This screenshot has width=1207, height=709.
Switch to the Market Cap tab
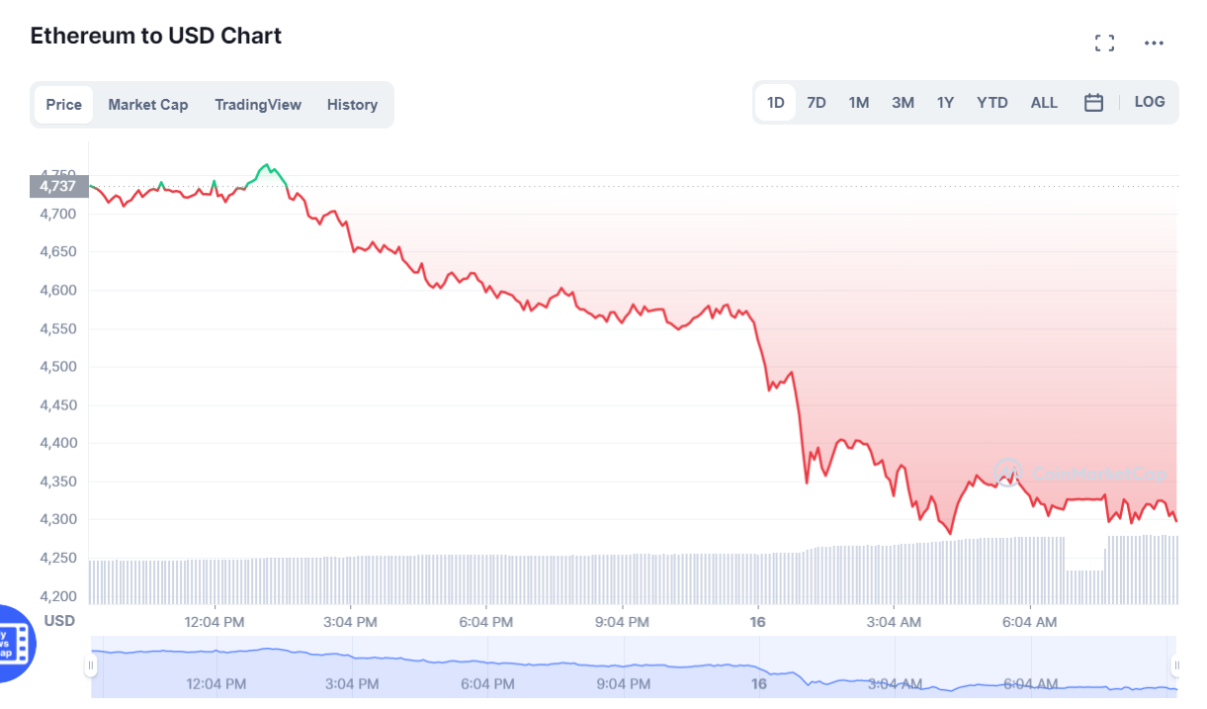[148, 104]
